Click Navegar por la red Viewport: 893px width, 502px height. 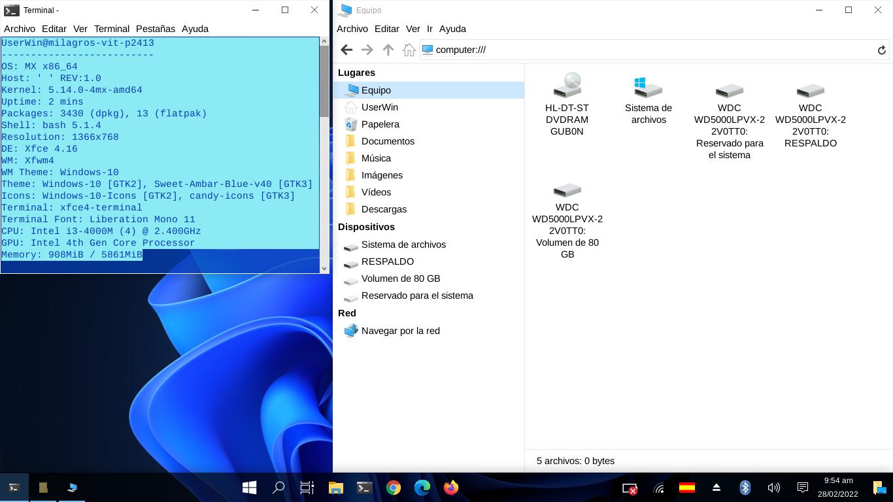(400, 331)
